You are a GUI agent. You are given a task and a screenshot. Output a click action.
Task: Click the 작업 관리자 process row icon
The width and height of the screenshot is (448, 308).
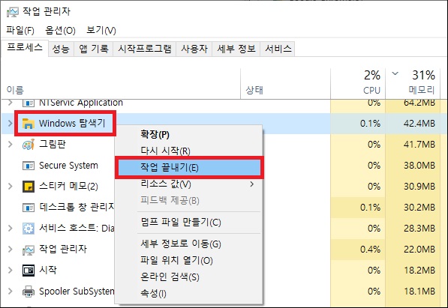(29, 250)
